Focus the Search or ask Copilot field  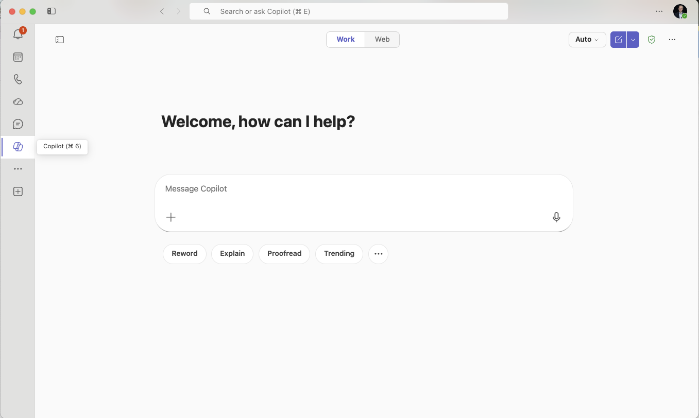[349, 11]
